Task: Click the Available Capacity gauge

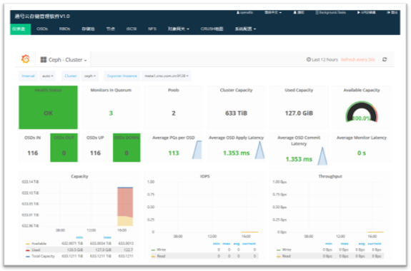Action: coord(362,112)
